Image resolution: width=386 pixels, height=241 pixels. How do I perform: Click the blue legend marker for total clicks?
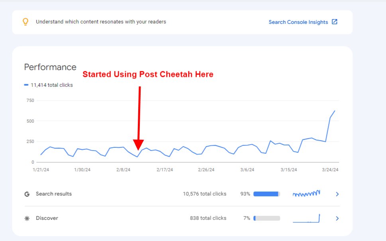pos(26,85)
